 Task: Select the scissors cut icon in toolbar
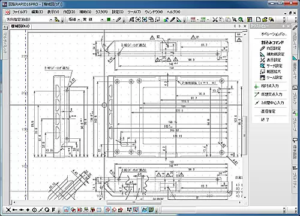215,20
